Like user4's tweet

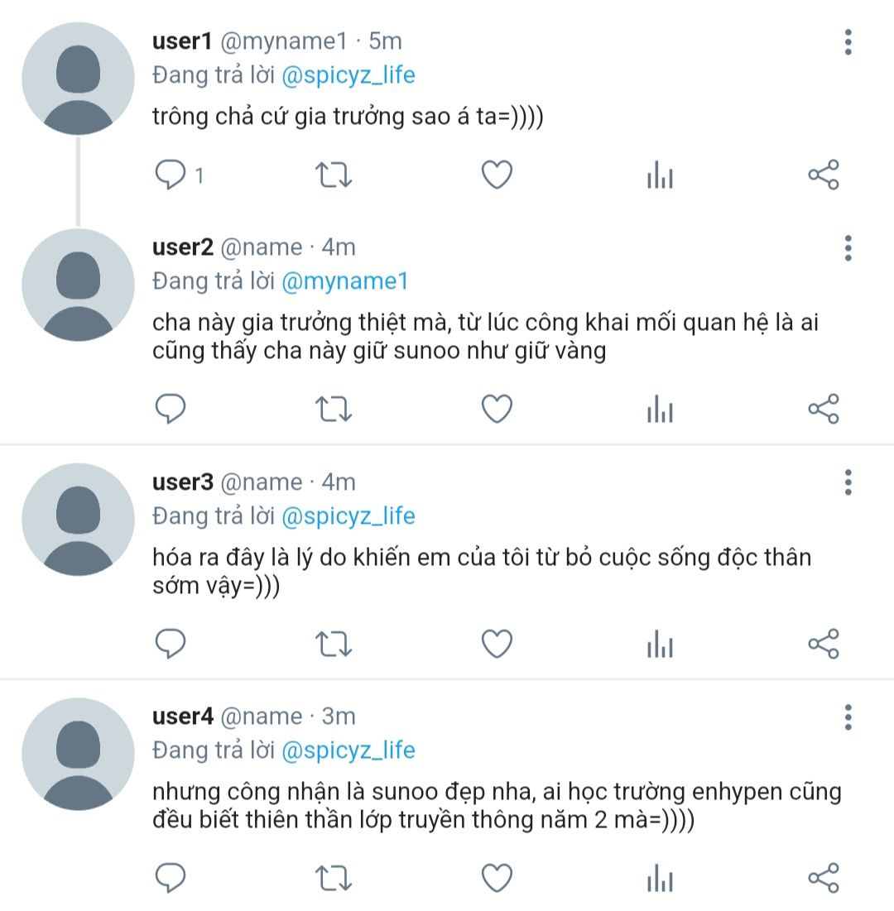point(497,878)
